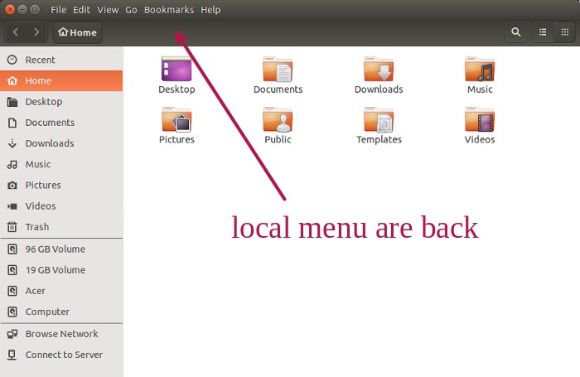Open Desktop from the sidebar

pyautogui.click(x=61, y=102)
